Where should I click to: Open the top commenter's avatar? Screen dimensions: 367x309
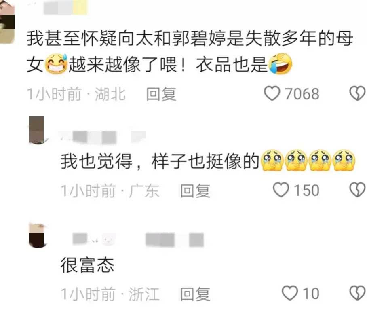pos(7,22)
